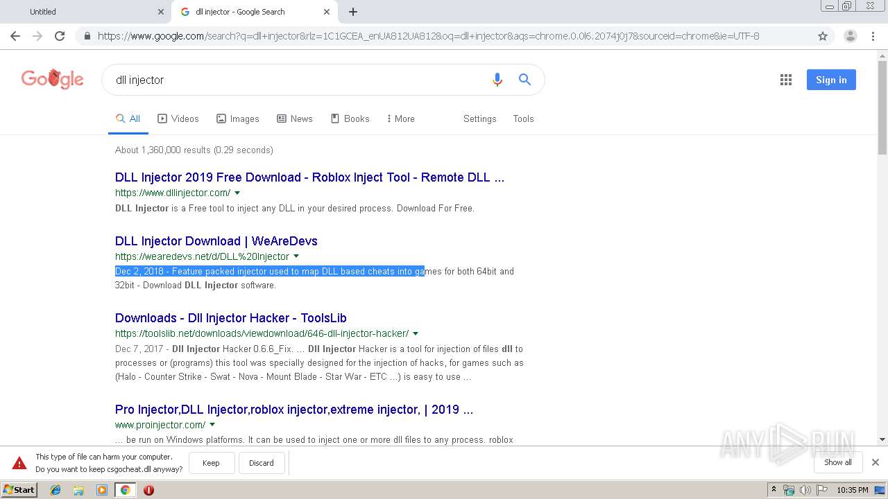This screenshot has width=888, height=499.
Task: Click the Chrome taskbar icon
Action: 126,490
